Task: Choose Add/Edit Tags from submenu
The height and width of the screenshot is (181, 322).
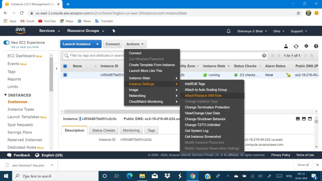Action: tap(195, 84)
